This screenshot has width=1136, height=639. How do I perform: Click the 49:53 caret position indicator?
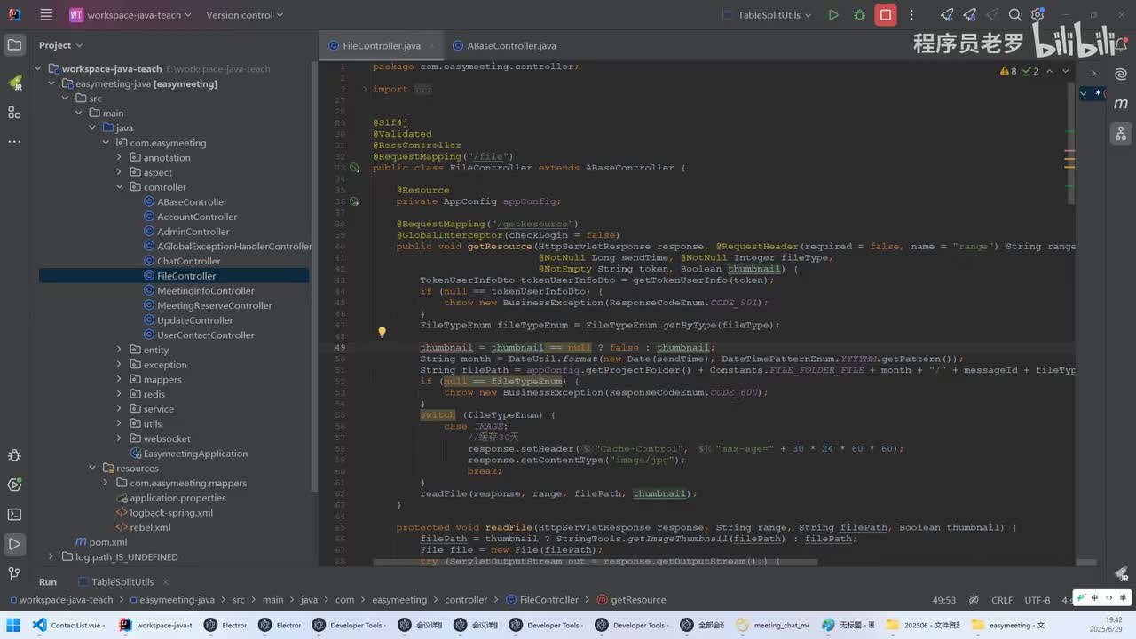point(944,600)
